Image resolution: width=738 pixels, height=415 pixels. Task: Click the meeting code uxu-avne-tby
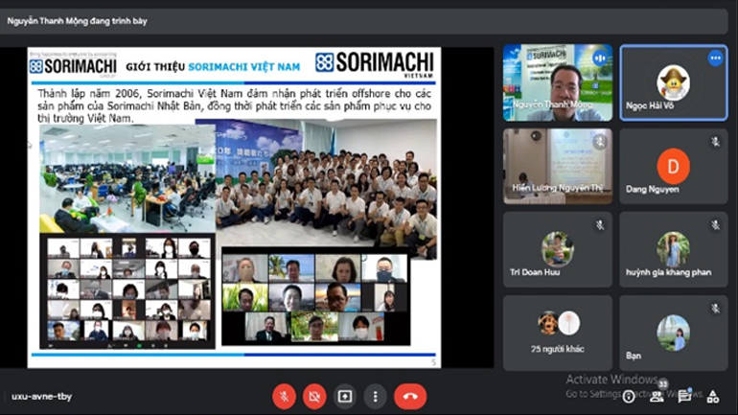[x=41, y=396]
